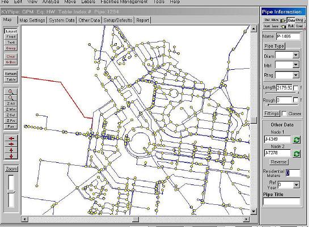Pan map down with red arrow
The height and width of the screenshot is (227, 312).
[x=11, y=156]
